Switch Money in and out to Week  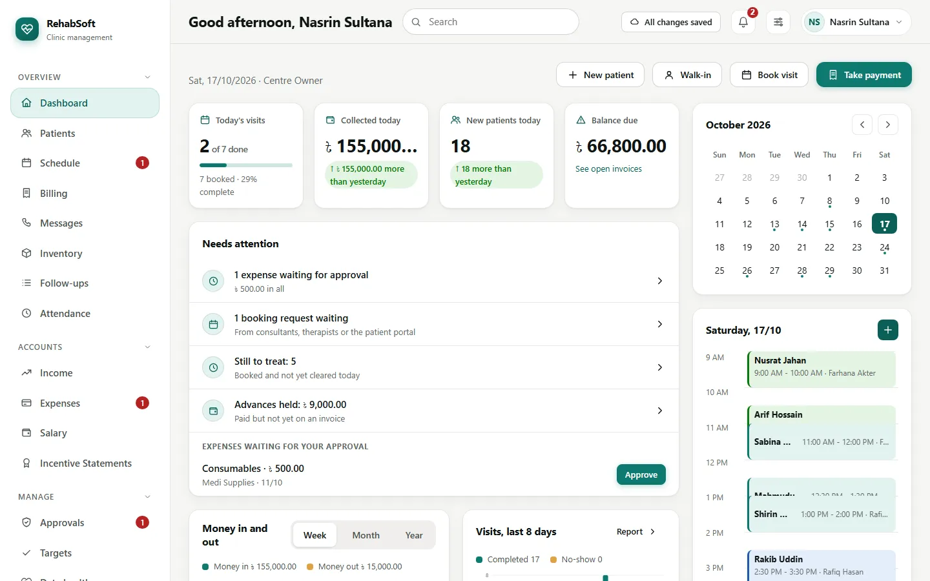click(x=315, y=535)
